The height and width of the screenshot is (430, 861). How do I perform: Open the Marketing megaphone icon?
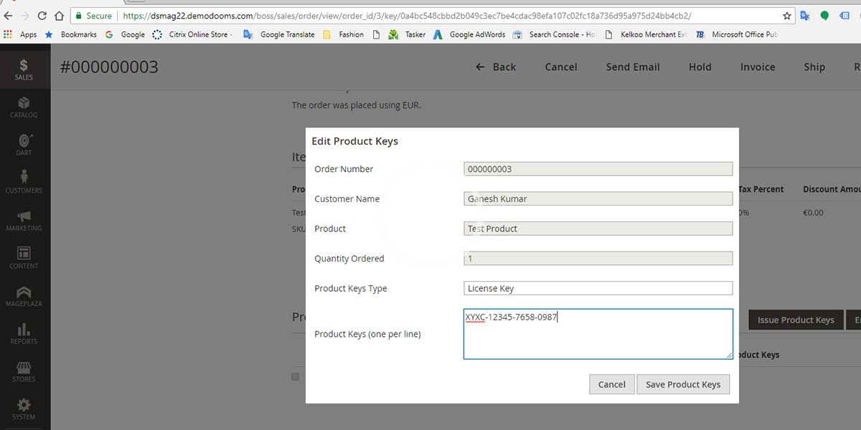coord(24,220)
